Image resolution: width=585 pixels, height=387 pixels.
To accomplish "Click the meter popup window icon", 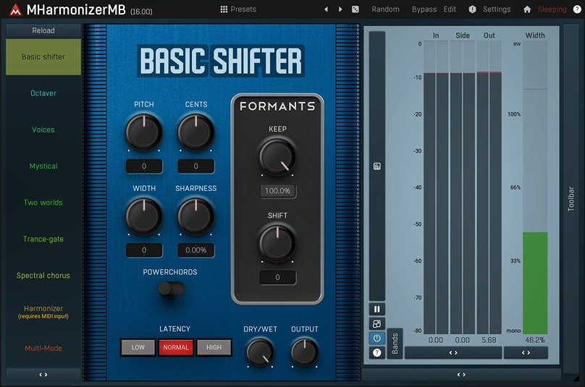I will pyautogui.click(x=377, y=324).
